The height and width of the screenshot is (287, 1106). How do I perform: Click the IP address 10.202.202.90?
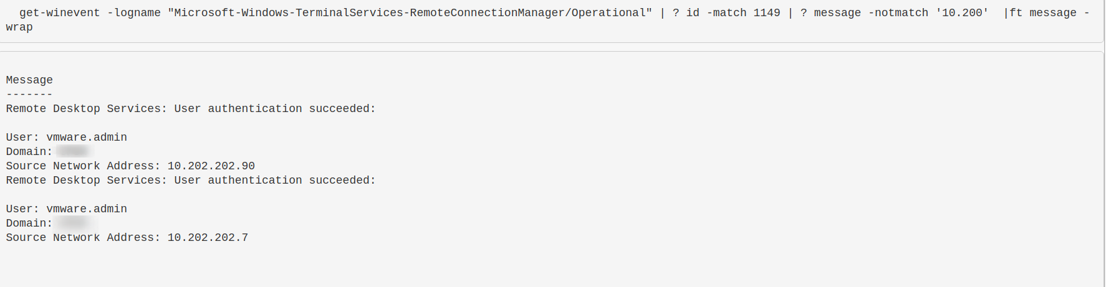coord(211,166)
